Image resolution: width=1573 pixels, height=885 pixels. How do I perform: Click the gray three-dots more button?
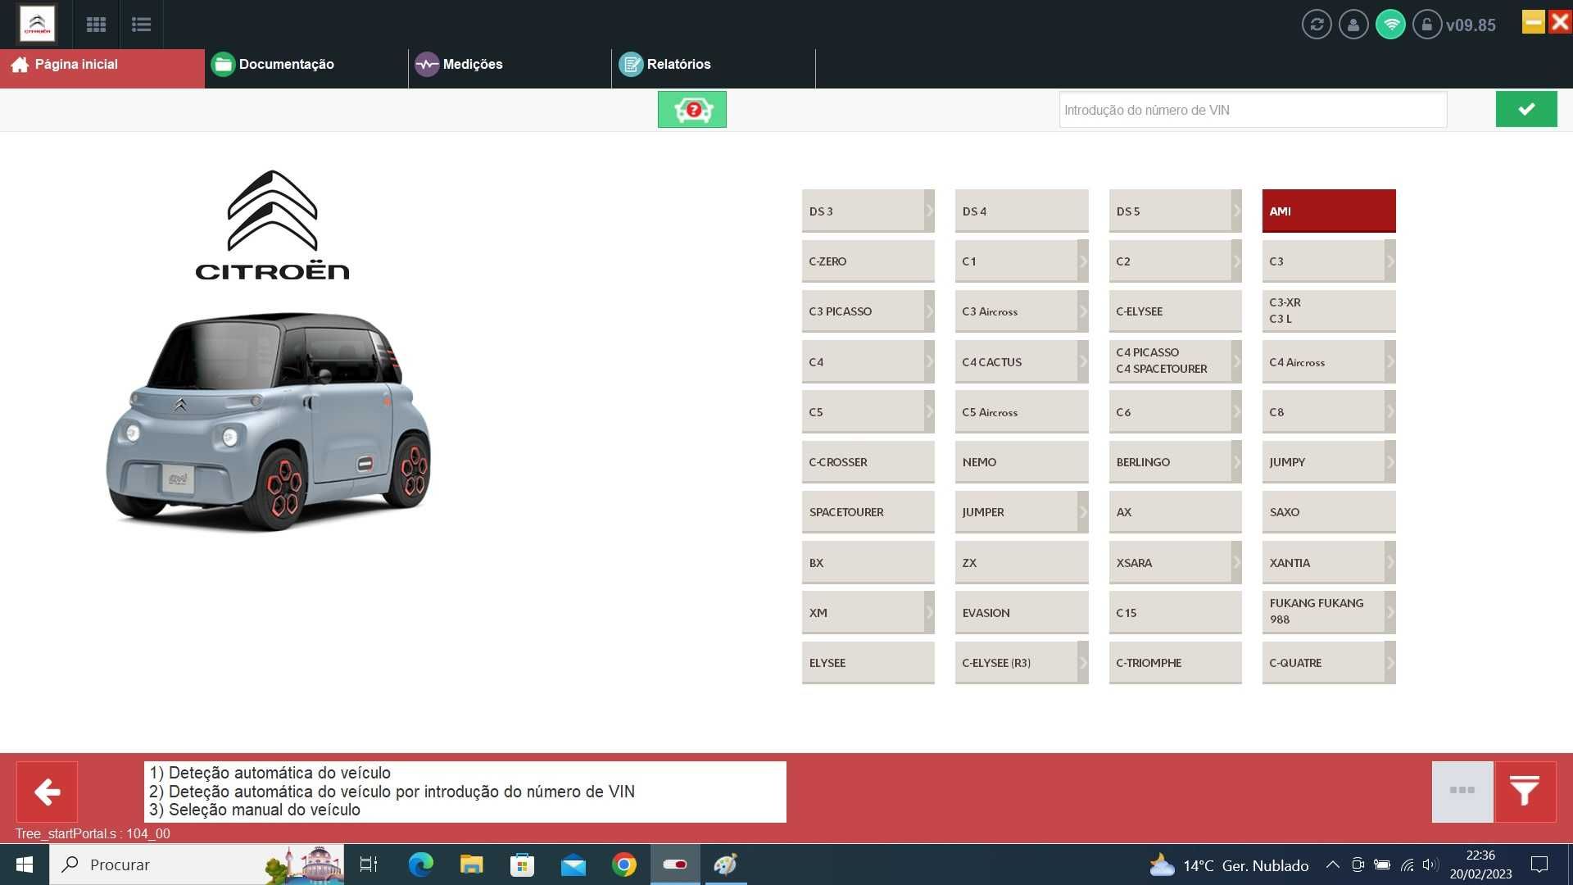pos(1462,792)
